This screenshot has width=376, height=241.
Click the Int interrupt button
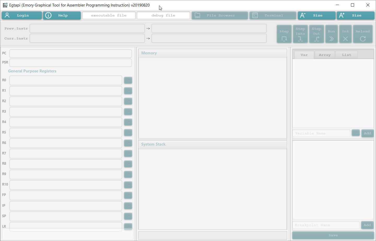(345, 34)
